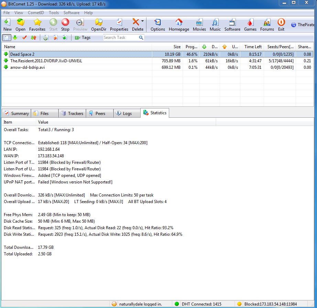This screenshot has height=308, width=317.
Task: Go to Homepage via house icon
Action: [179, 22]
